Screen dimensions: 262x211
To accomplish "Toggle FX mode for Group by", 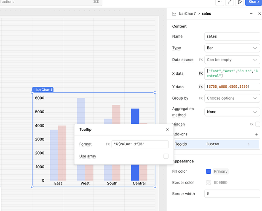I will (x=201, y=98).
